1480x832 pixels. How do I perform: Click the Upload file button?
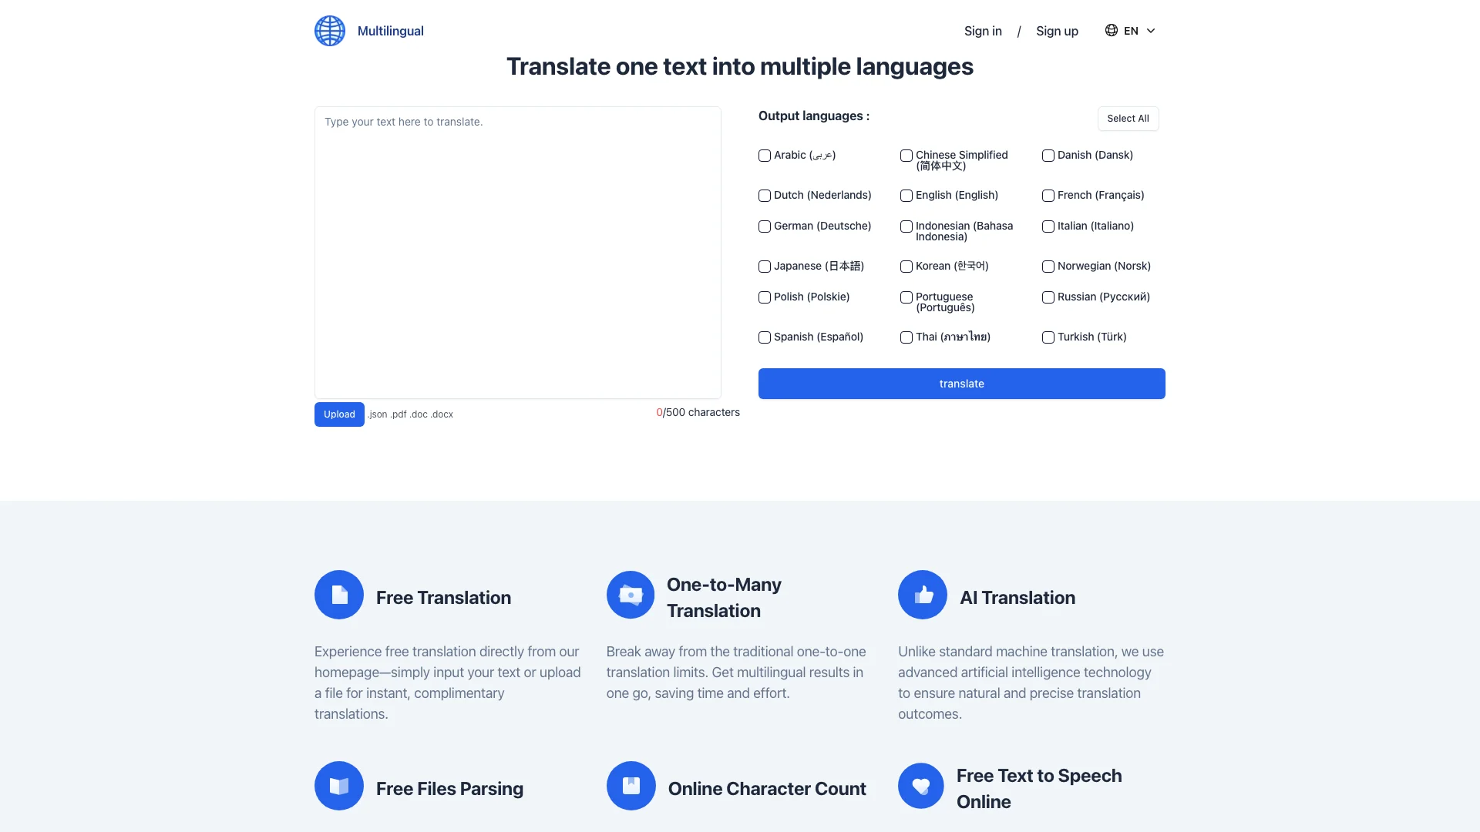pyautogui.click(x=338, y=414)
